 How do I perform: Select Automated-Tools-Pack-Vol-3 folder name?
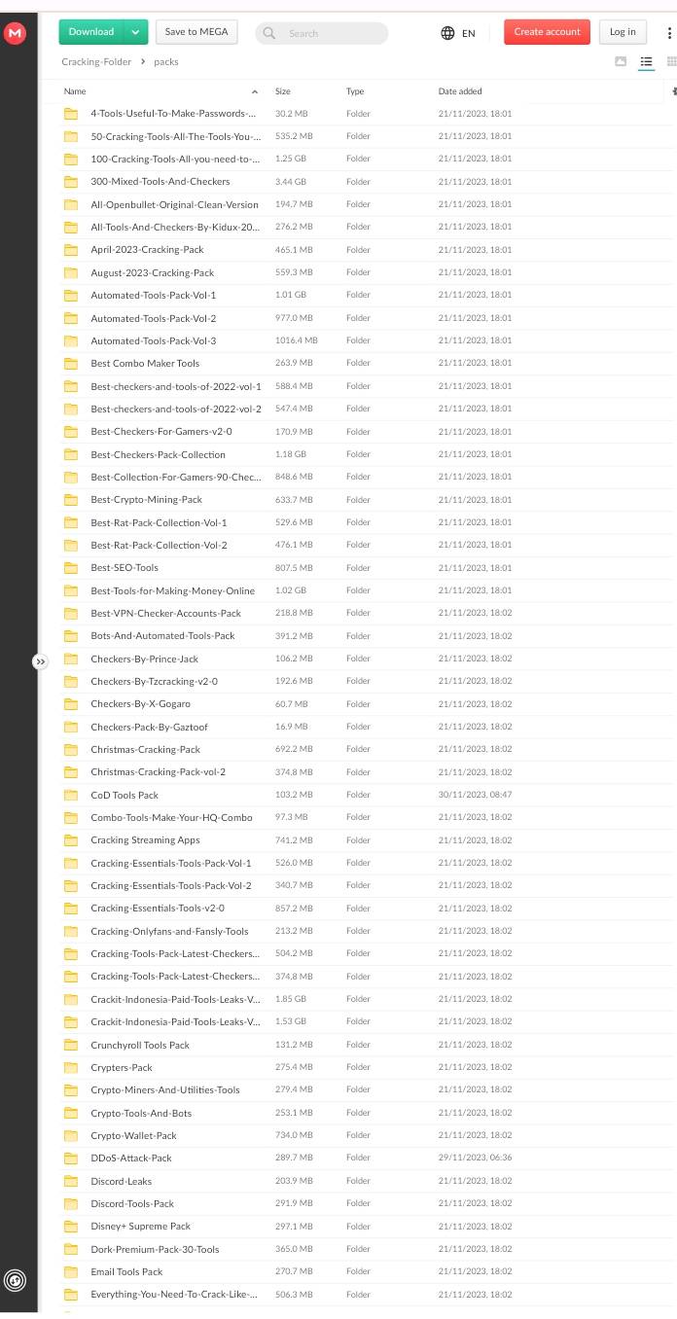pos(154,340)
